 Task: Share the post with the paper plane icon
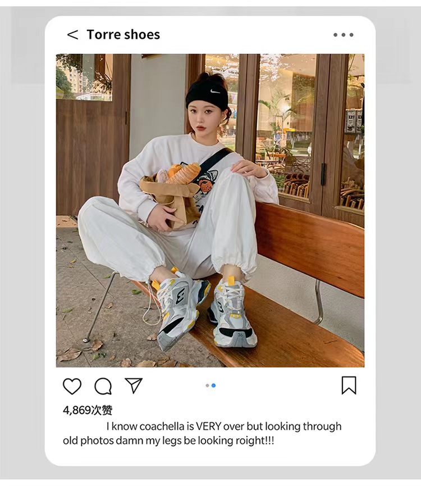[134, 385]
